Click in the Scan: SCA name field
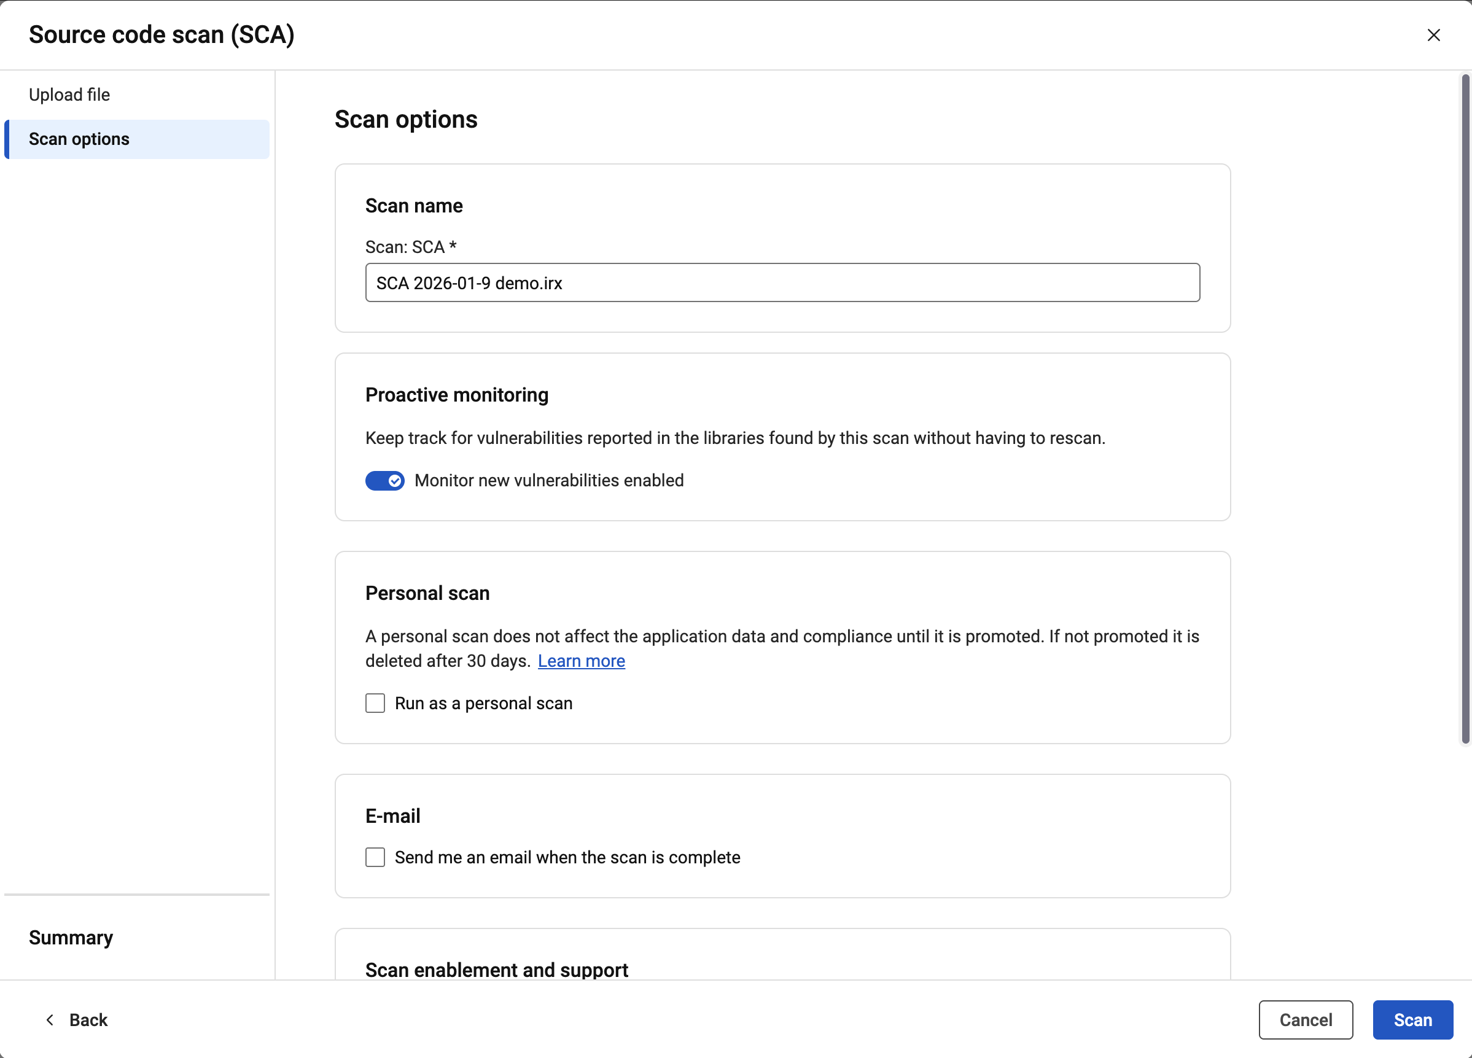The image size is (1472, 1058). (782, 282)
